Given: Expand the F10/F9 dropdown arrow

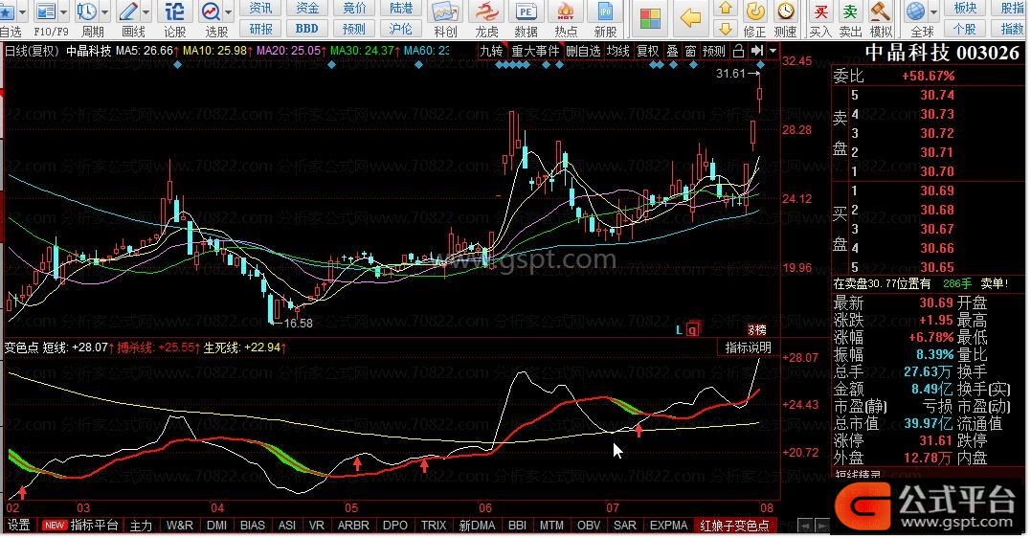Looking at the screenshot, I should tap(64, 12).
